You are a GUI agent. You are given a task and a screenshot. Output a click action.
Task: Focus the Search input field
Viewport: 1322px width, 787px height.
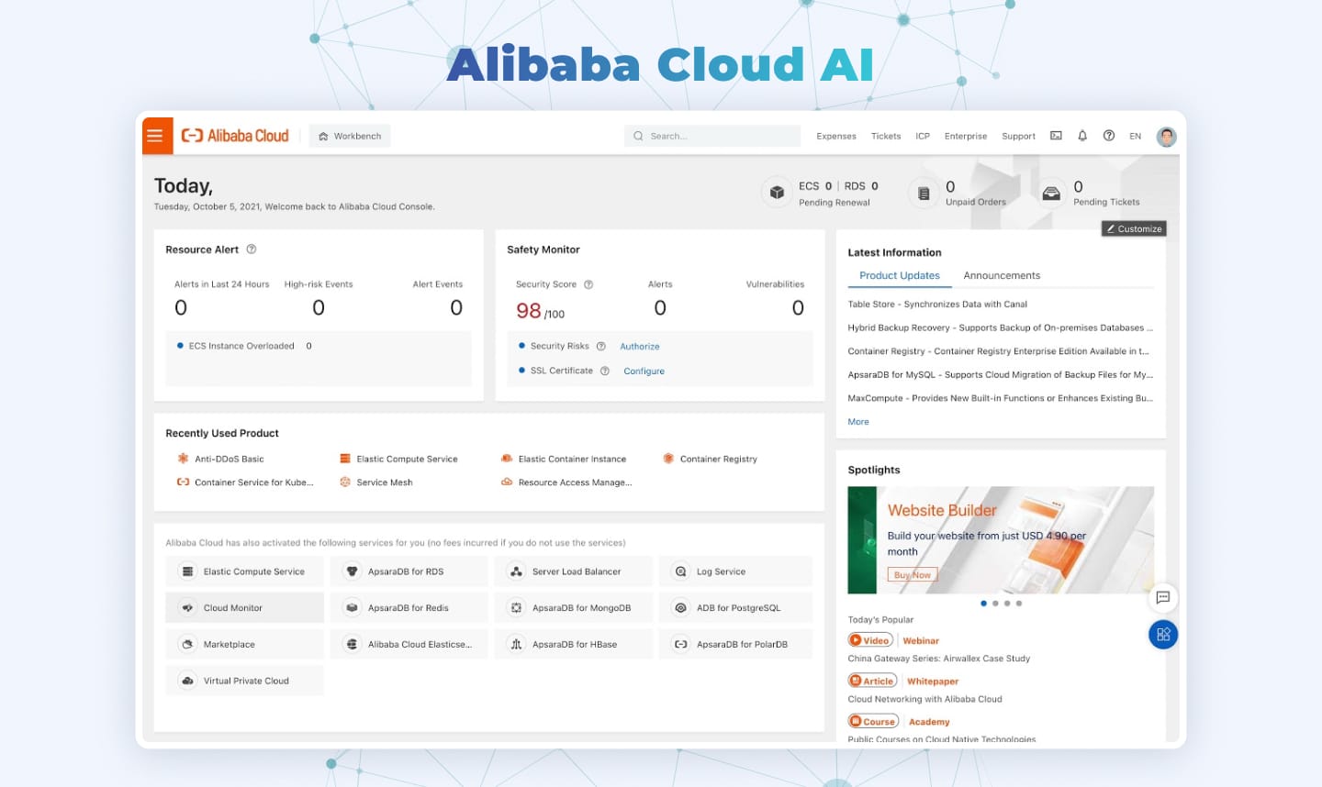[x=712, y=136]
